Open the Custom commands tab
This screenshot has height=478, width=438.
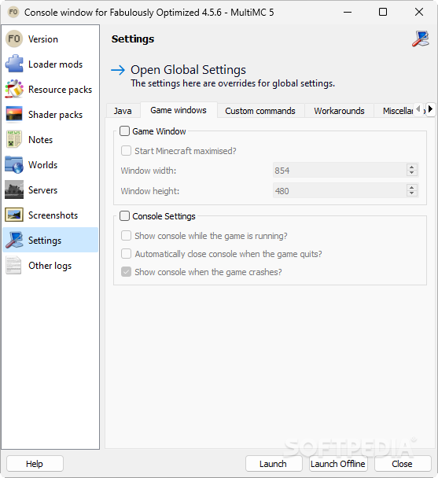(x=260, y=111)
